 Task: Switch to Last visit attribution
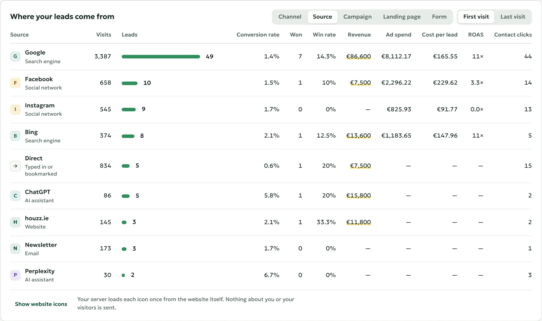click(x=513, y=17)
